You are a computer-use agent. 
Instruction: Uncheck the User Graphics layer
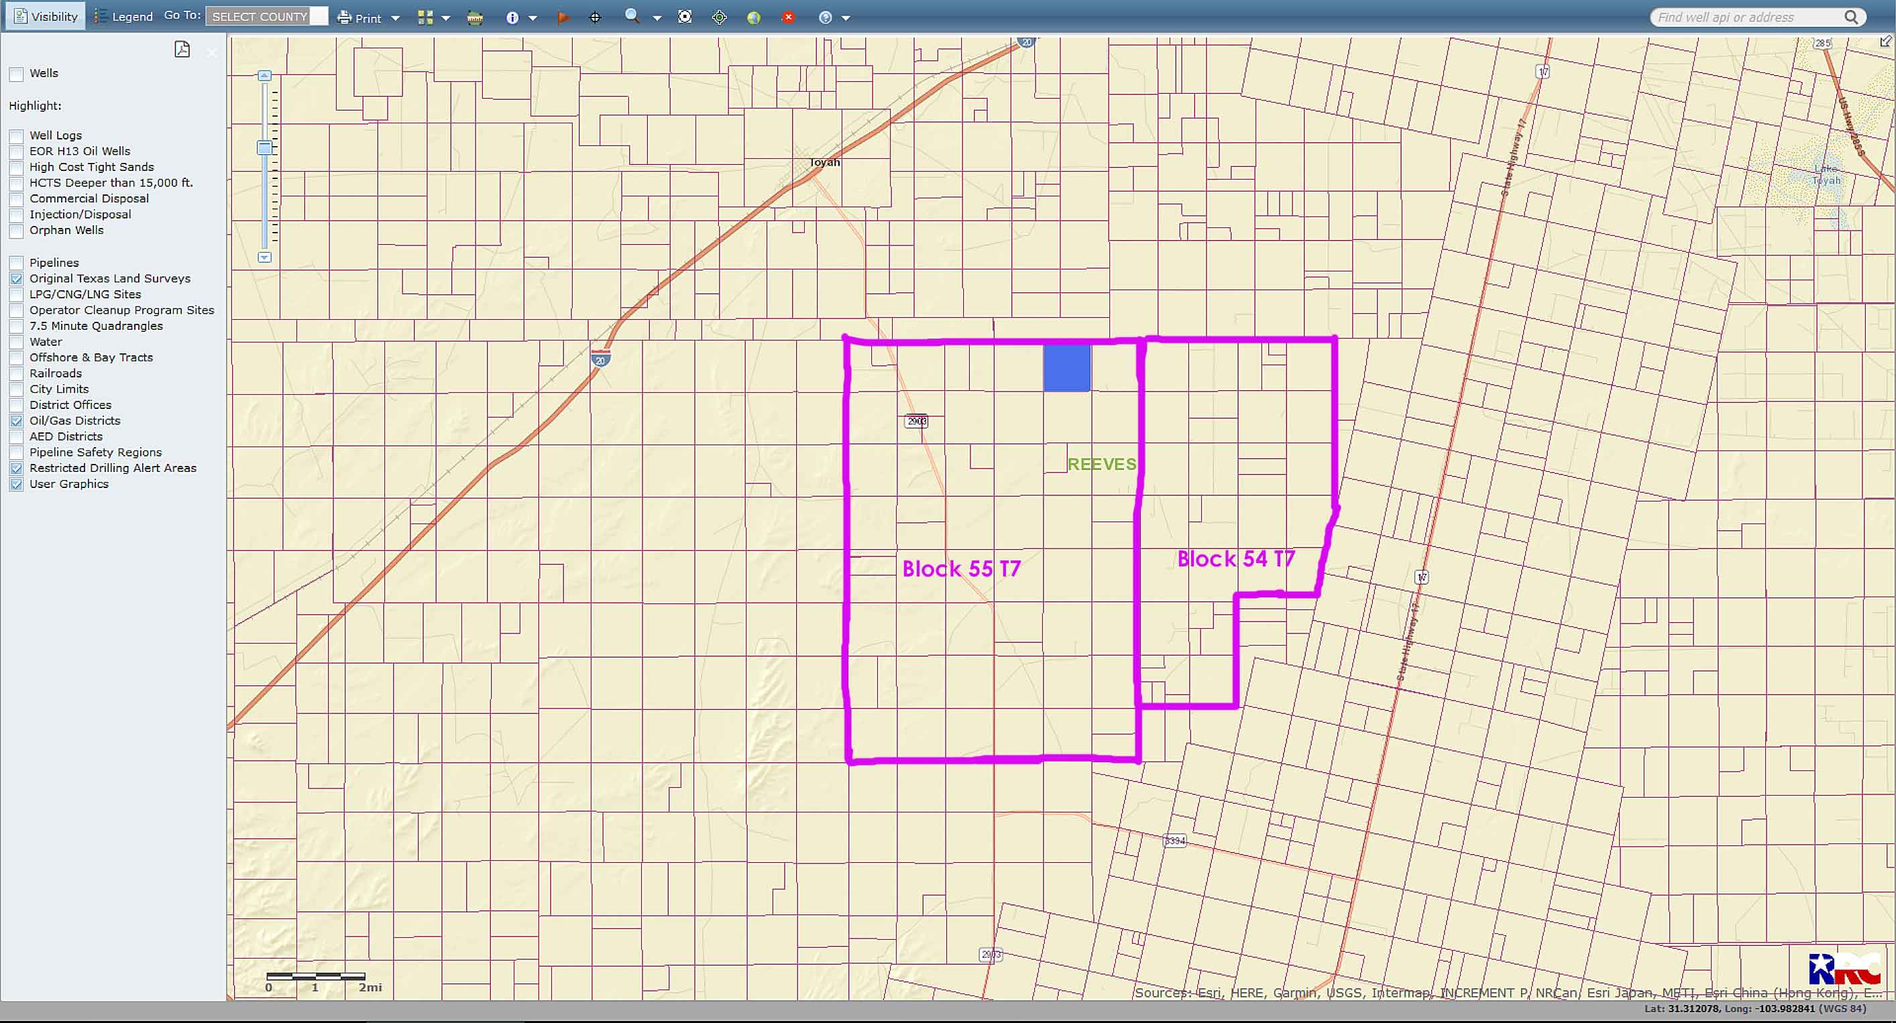[16, 485]
